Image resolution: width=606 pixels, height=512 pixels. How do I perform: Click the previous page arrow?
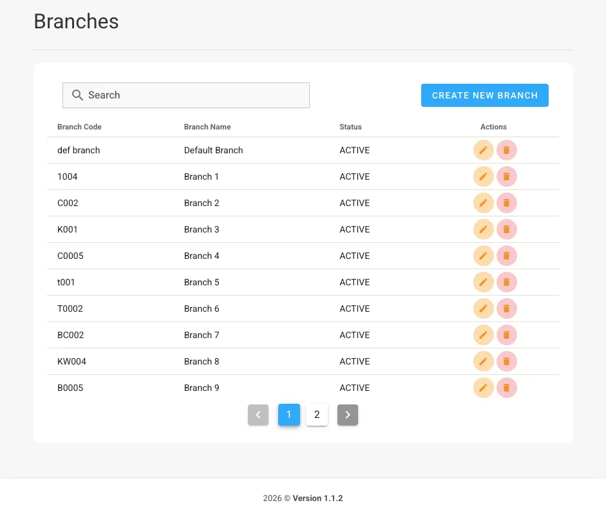point(258,415)
